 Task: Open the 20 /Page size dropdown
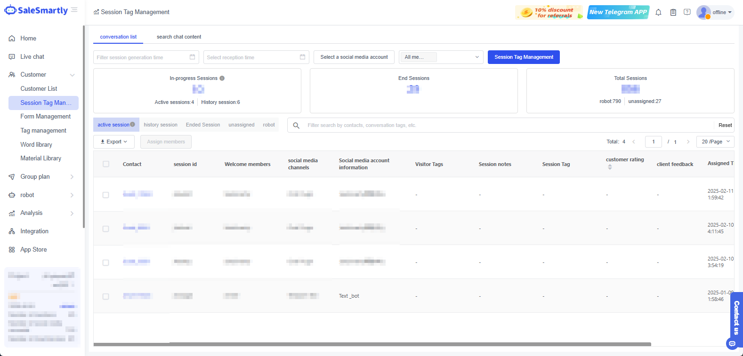tap(715, 142)
